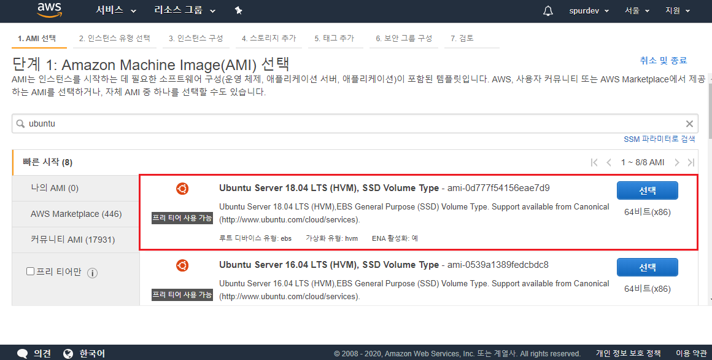The image size is (712, 360).
Task: Click the 1 ~ 8/8 AMI pagination text
Action: [643, 163]
